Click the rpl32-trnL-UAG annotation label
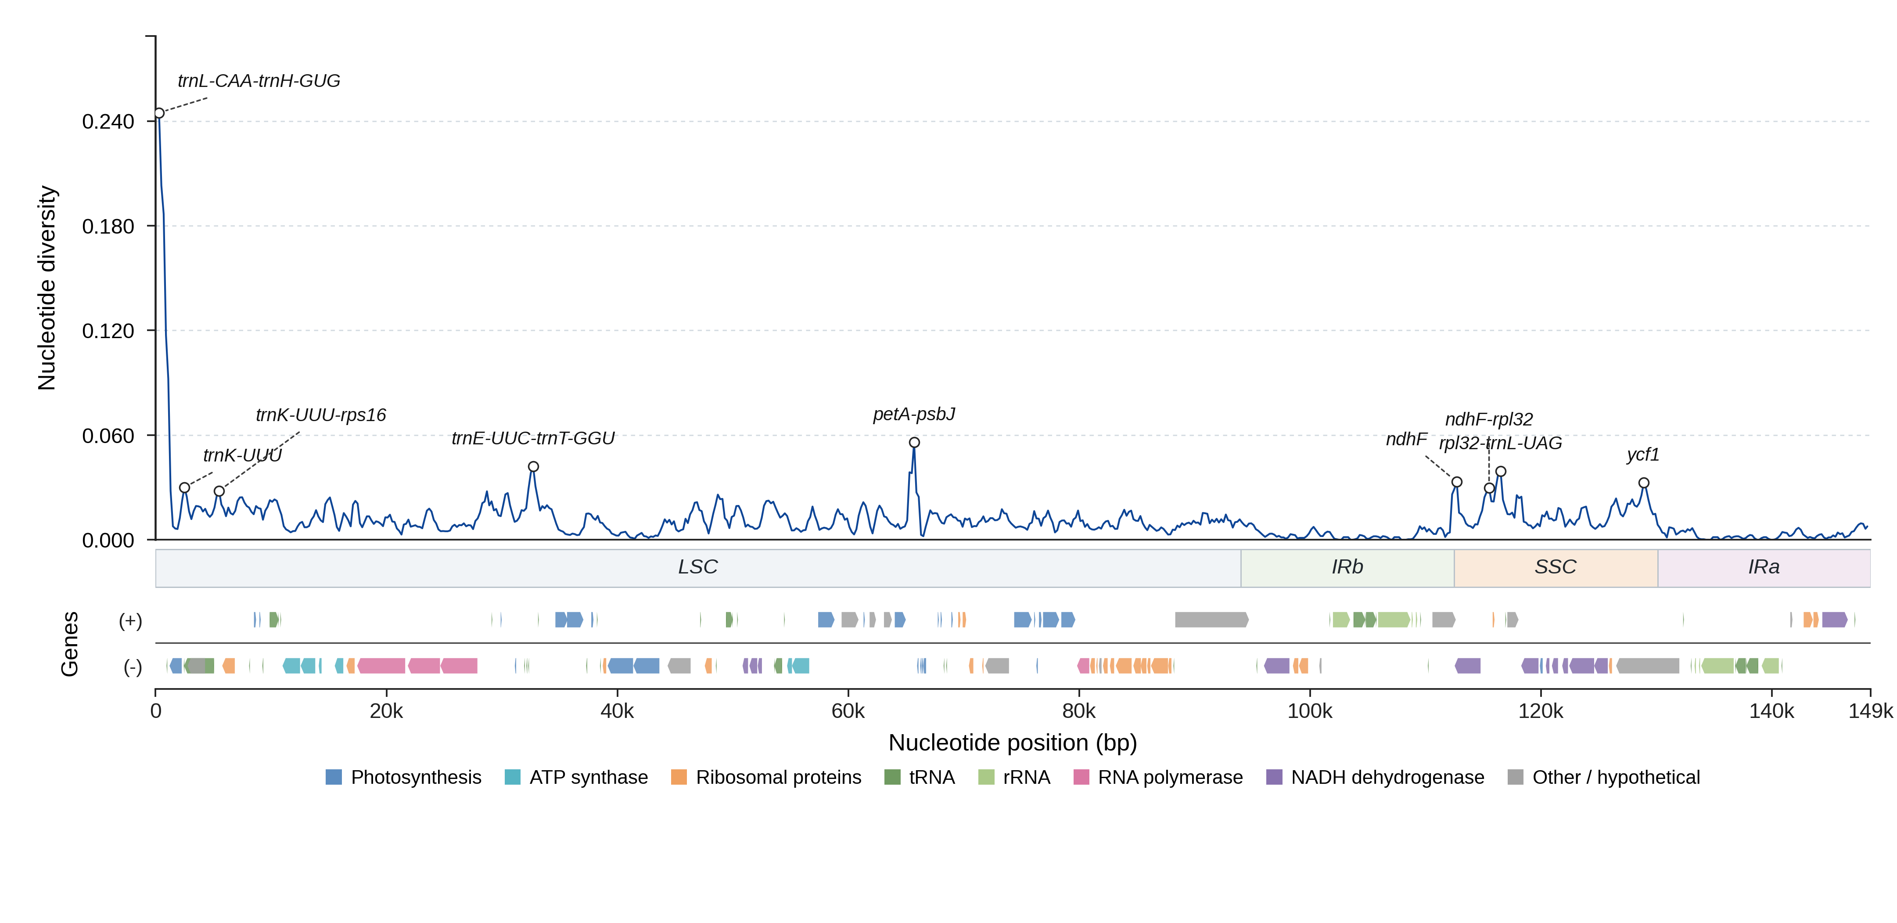 click(1501, 443)
